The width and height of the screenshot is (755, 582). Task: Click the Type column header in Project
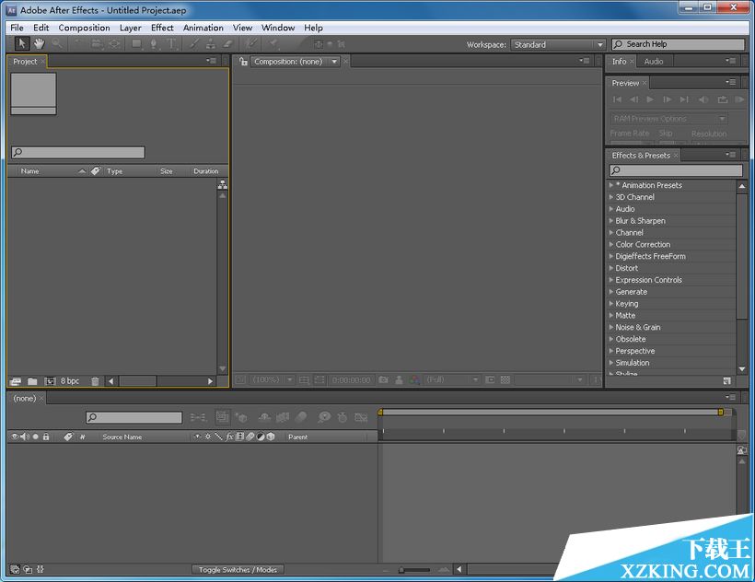114,171
